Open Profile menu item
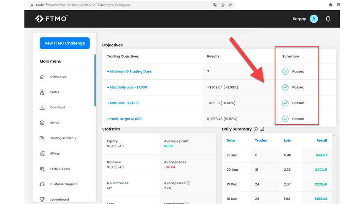This screenshot has height=204, width=364. click(x=55, y=92)
